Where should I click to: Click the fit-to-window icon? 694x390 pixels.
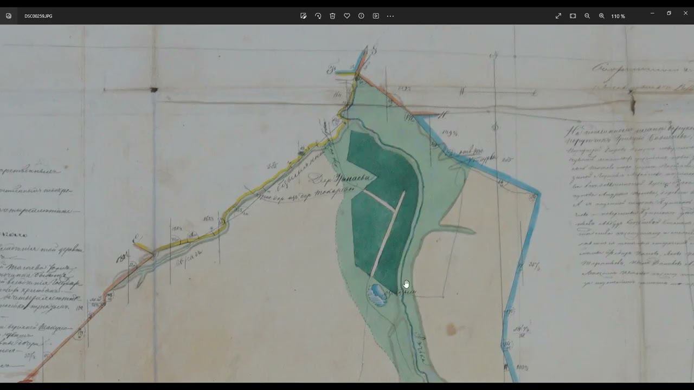[x=573, y=16]
